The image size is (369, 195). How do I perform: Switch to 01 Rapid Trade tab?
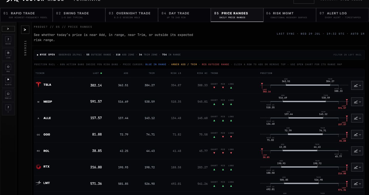[26, 15]
